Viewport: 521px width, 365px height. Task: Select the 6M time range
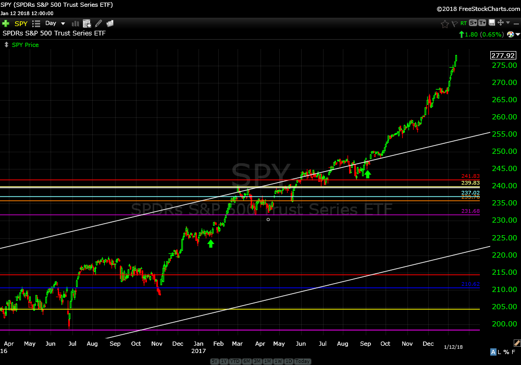click(x=246, y=361)
